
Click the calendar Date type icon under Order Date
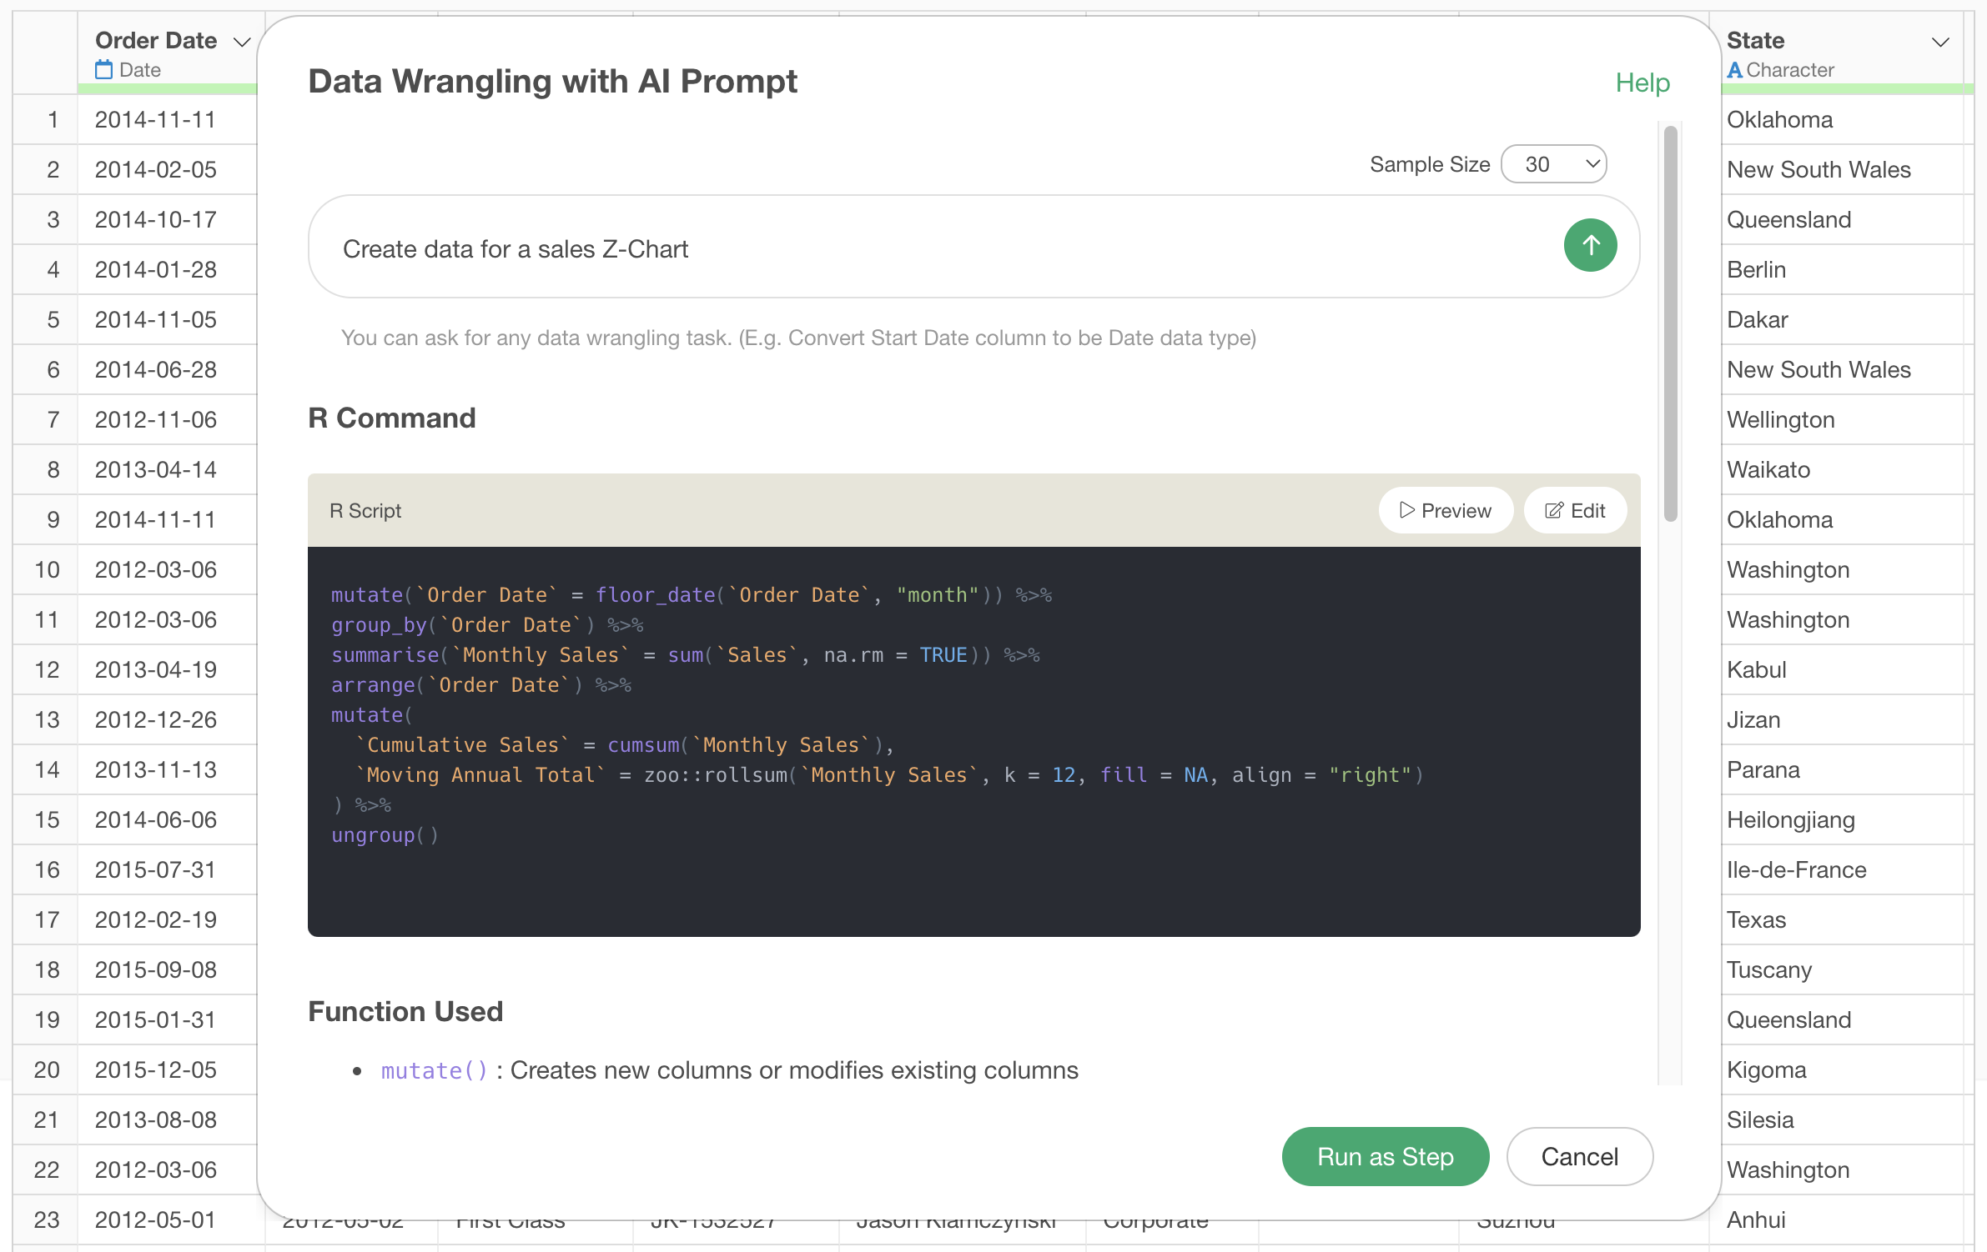click(x=103, y=70)
